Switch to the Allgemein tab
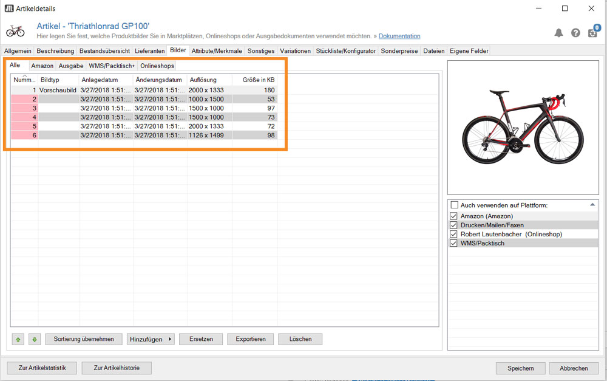Image resolution: width=607 pixels, height=381 pixels. (x=18, y=51)
